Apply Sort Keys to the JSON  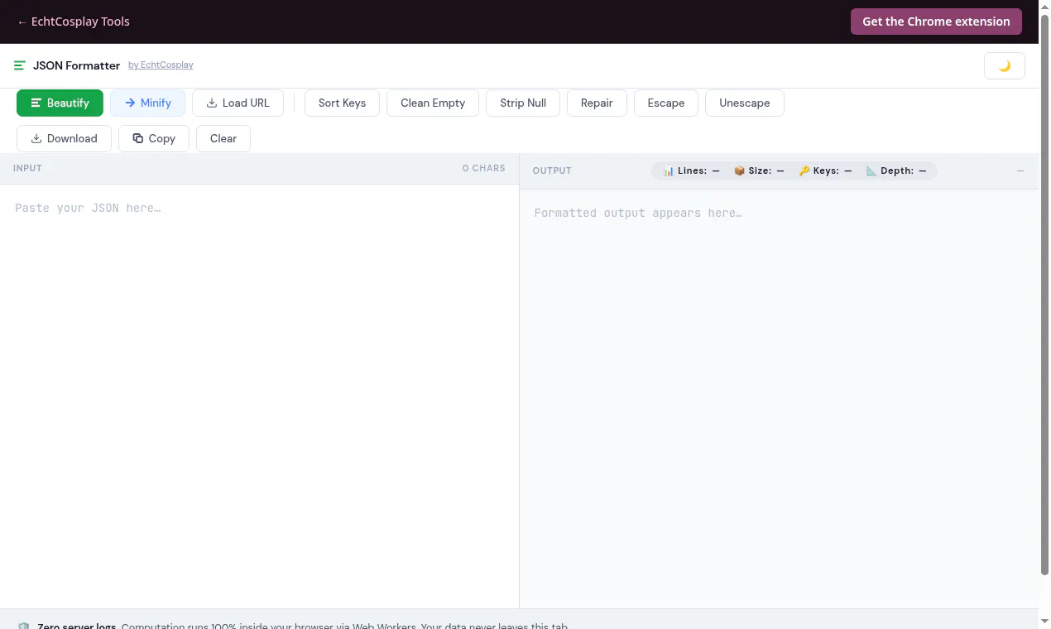[x=342, y=103]
